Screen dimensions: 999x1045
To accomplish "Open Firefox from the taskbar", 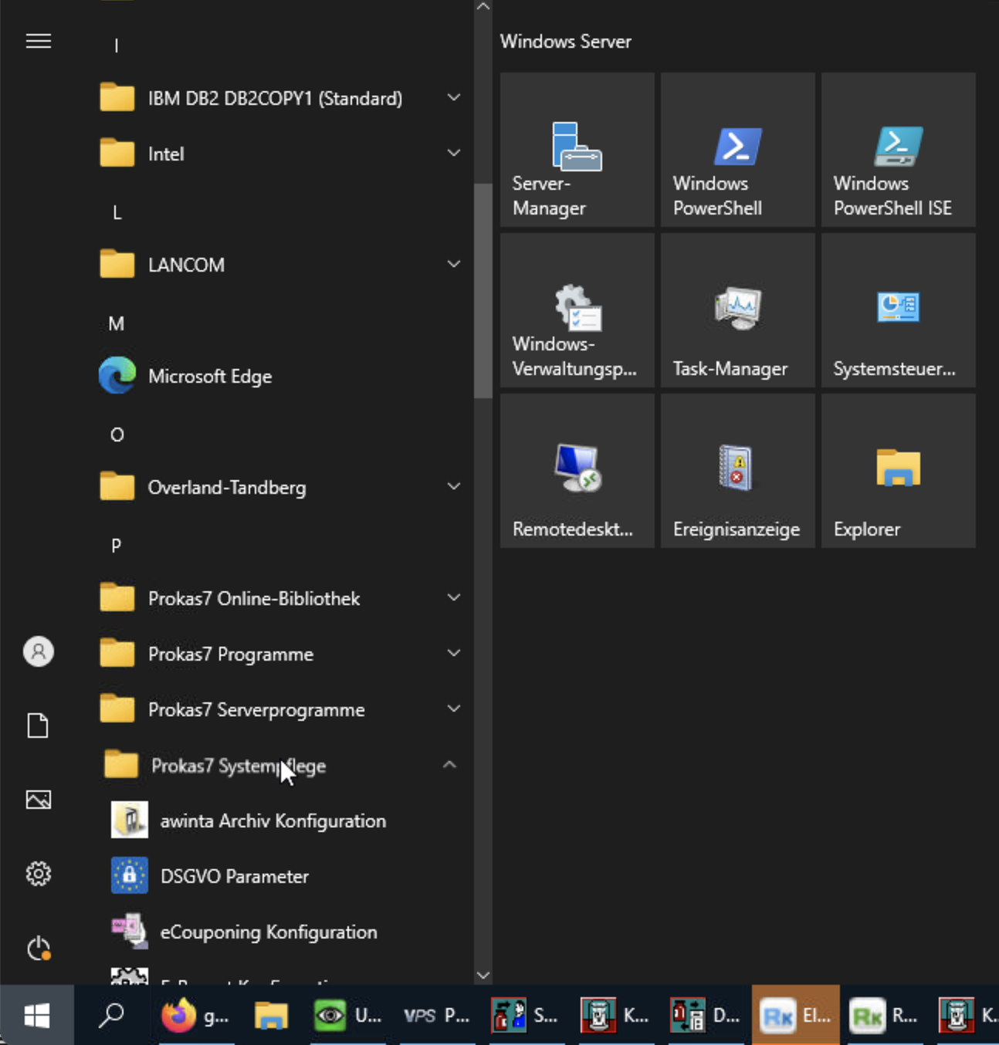I will (195, 1016).
